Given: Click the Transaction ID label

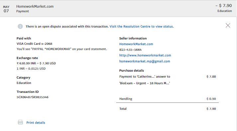Looking at the screenshot, I should tap(28, 92).
